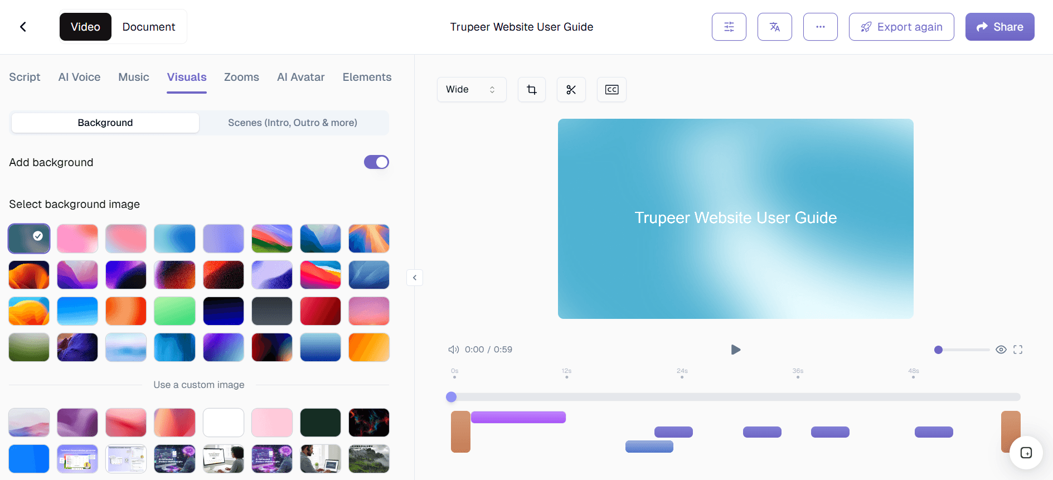Click the Export again button
Screen dimensions: 1053x480
point(901,27)
